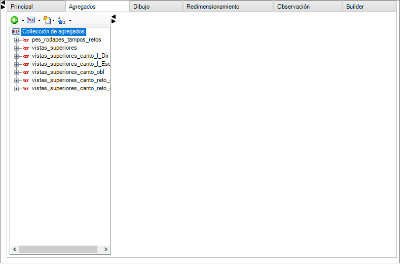Screen dimensions: 408x280
Task: Go to the Observación tab
Action: pyautogui.click(x=308, y=7)
